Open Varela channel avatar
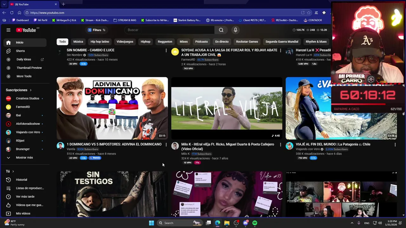Screen dimensions: 406x228 click(x=60, y=146)
